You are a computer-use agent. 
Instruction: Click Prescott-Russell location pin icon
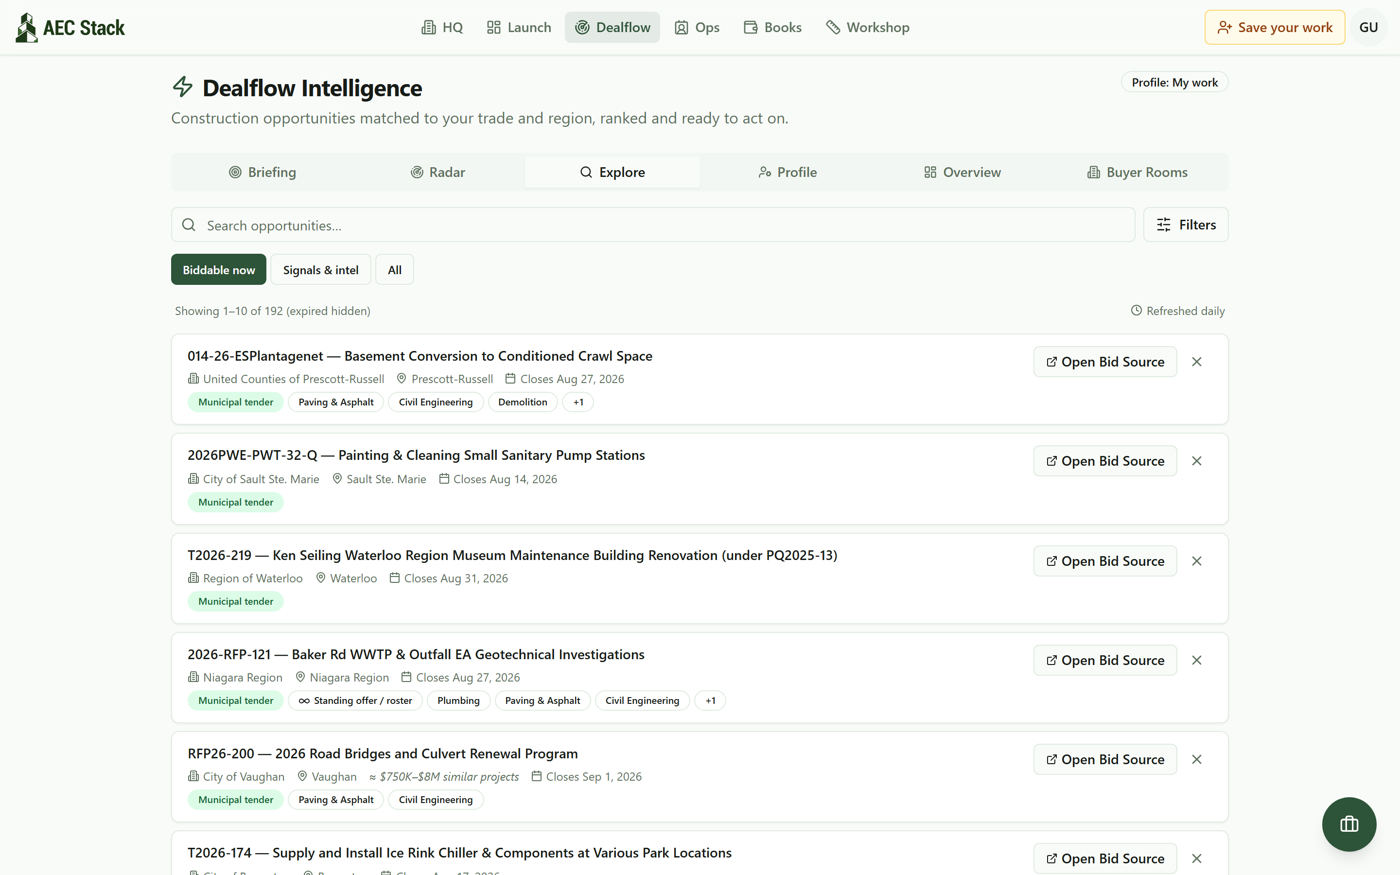[402, 379]
